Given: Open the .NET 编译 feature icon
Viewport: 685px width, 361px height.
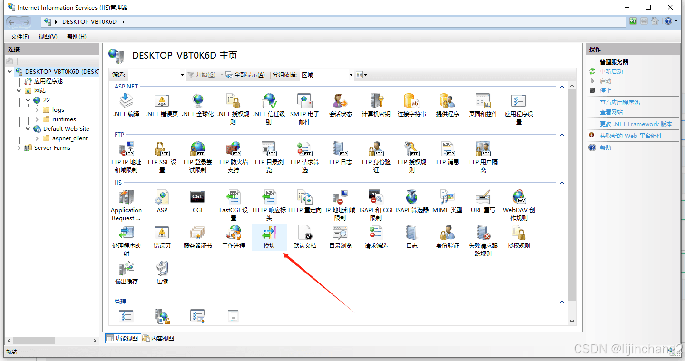Looking at the screenshot, I should 126,105.
